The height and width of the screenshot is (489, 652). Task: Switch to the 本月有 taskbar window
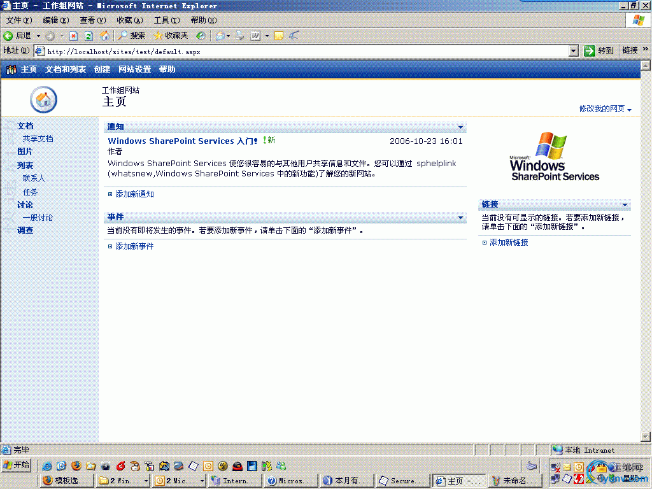[x=347, y=481]
